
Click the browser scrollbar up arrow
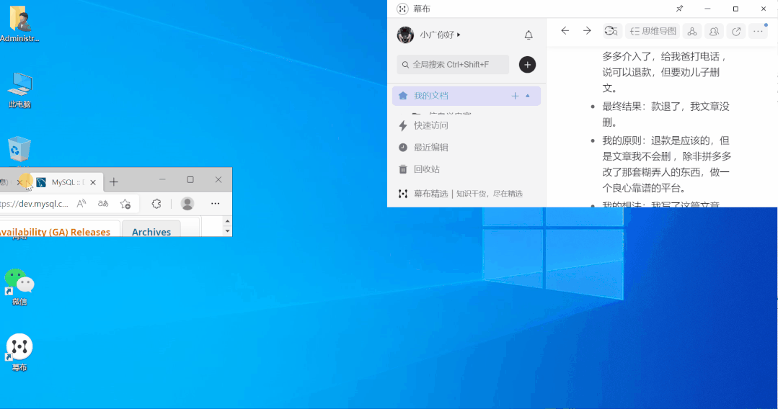[x=227, y=221]
